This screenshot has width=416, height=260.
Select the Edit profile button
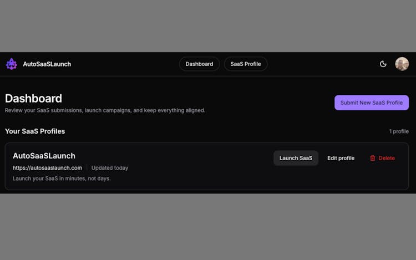[341, 158]
